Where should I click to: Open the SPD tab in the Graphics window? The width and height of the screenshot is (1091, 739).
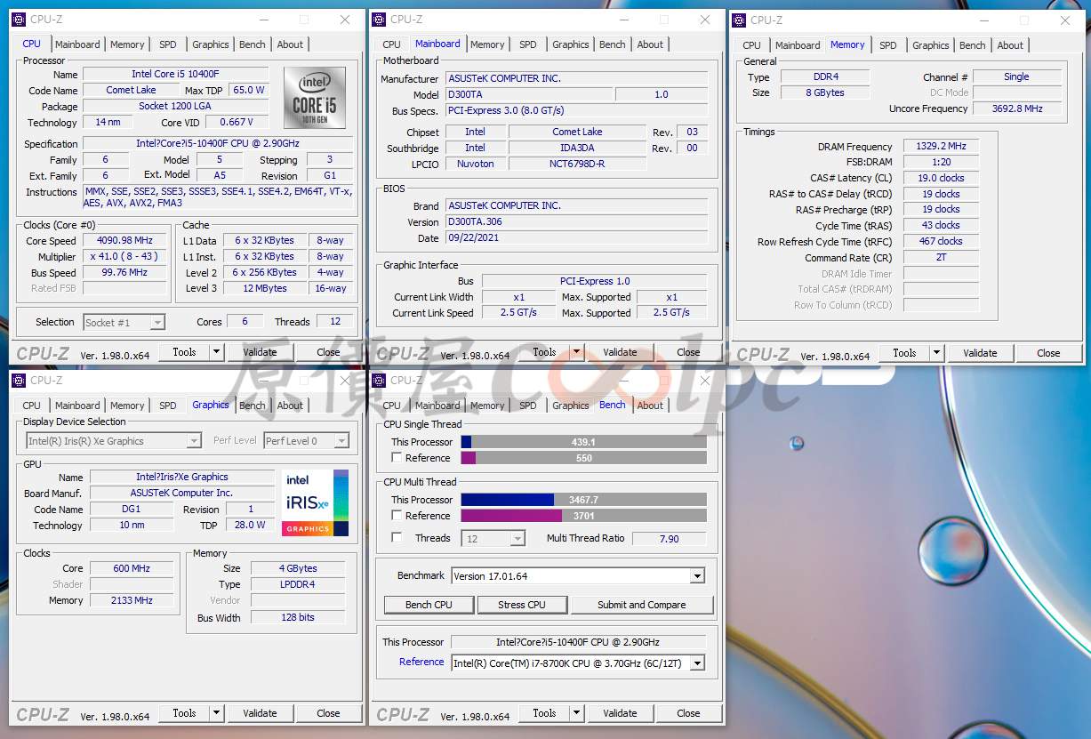coord(168,406)
